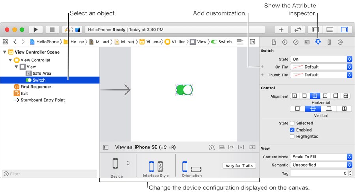Toggle the switch on the canvas
The width and height of the screenshot is (355, 193).
(184, 90)
